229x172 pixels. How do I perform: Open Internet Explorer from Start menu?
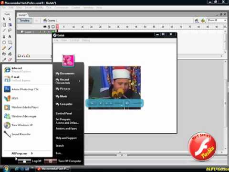click(18, 70)
